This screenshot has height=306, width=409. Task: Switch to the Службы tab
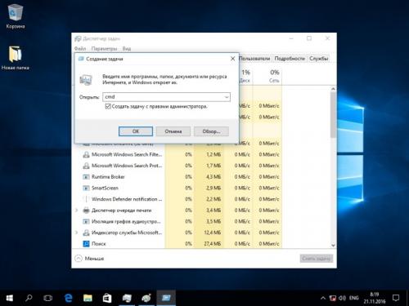(318, 59)
